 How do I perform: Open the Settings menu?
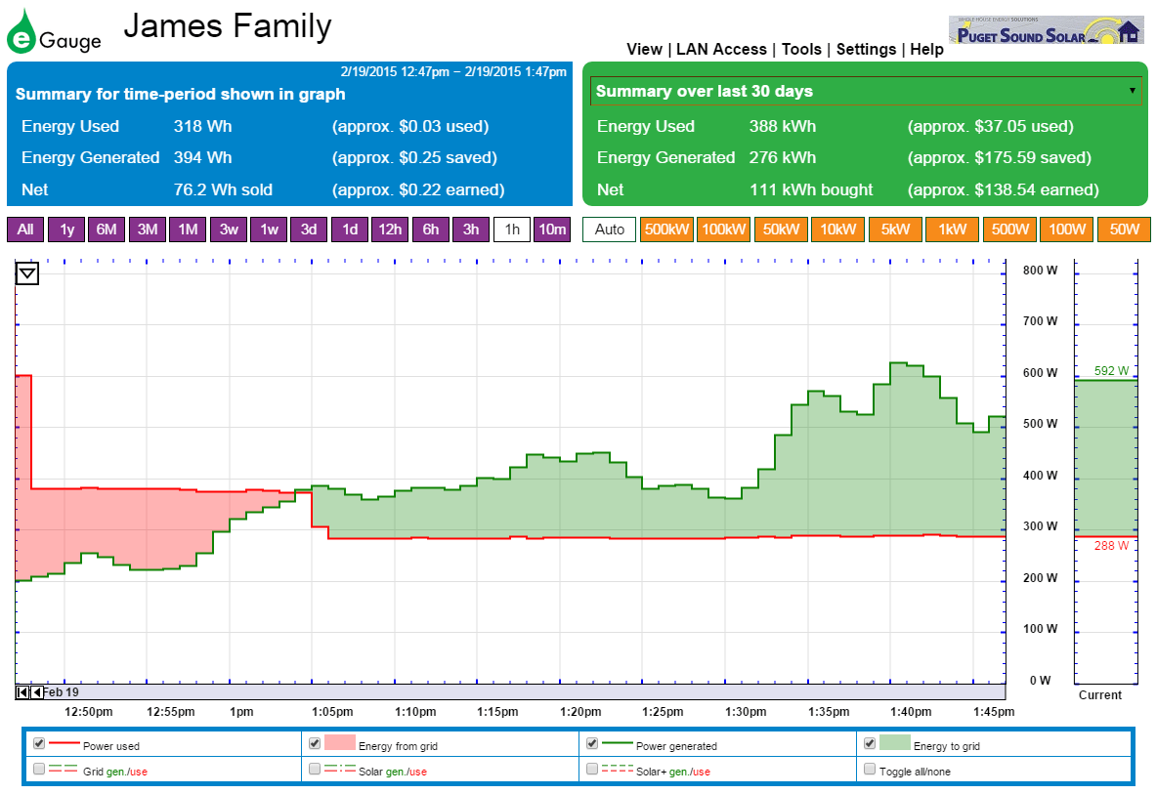866,49
